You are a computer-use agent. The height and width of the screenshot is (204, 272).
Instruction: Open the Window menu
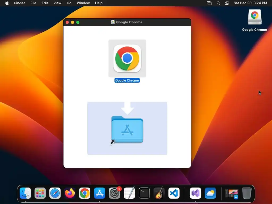[x=83, y=3]
